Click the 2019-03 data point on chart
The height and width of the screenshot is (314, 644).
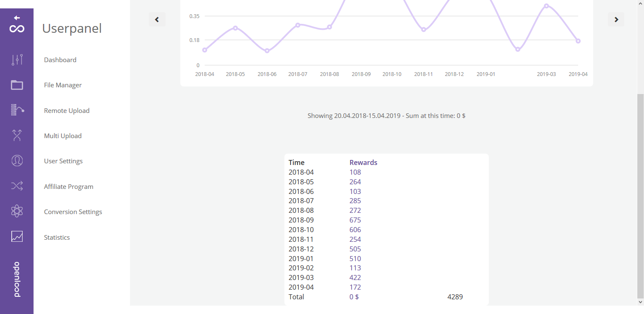(546, 6)
